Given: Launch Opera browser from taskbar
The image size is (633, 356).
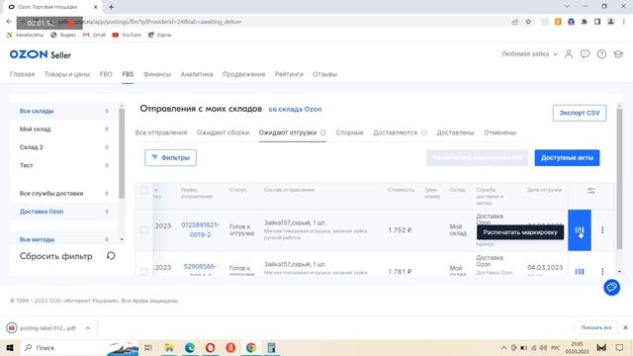Looking at the screenshot, I should 210,347.
